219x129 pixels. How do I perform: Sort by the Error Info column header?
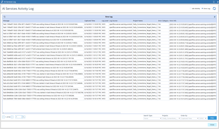click(193, 21)
